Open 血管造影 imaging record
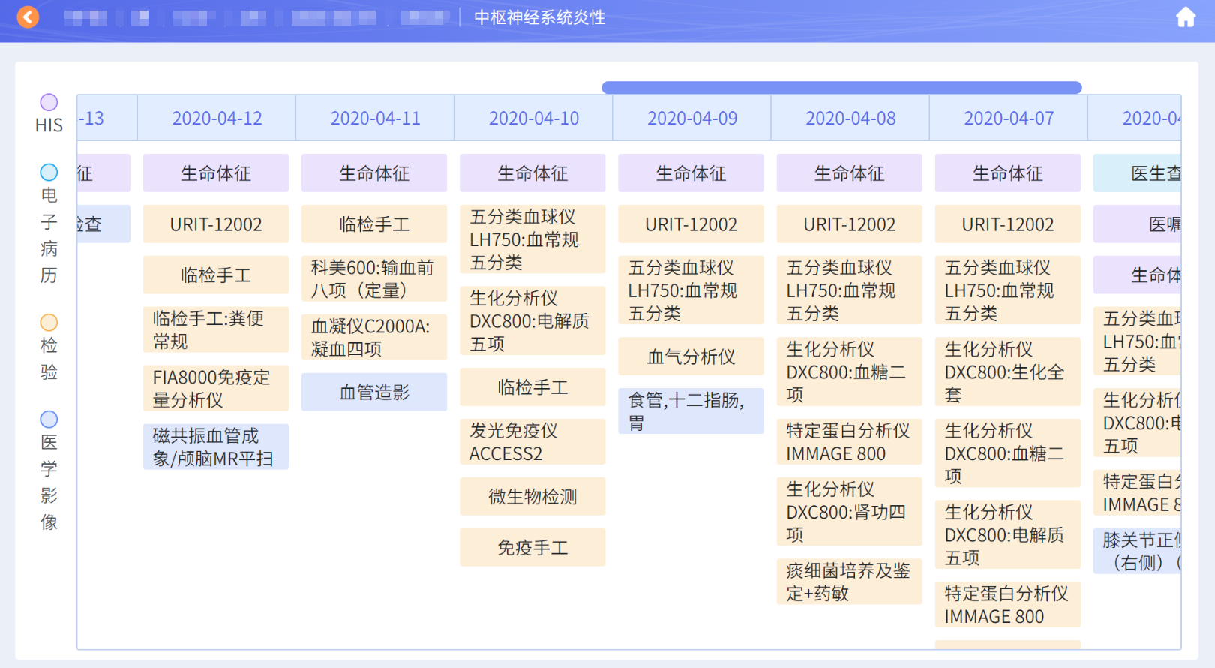This screenshot has width=1215, height=668. [x=374, y=393]
